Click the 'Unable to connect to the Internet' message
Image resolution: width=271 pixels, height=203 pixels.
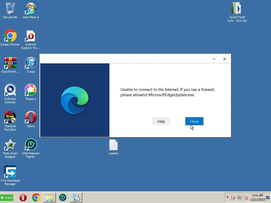pos(168,92)
